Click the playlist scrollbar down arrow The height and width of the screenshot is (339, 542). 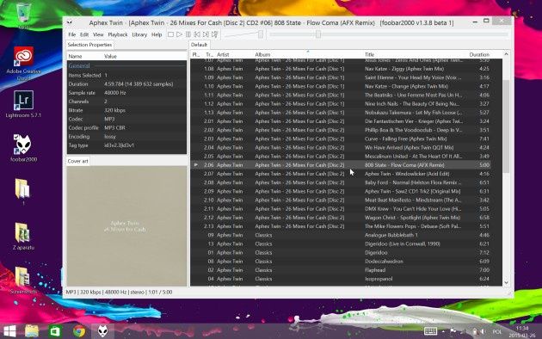[x=506, y=282]
